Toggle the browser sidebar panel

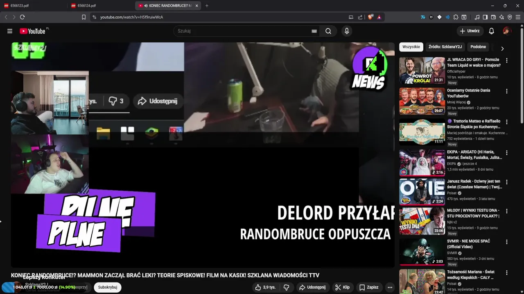[x=485, y=17]
